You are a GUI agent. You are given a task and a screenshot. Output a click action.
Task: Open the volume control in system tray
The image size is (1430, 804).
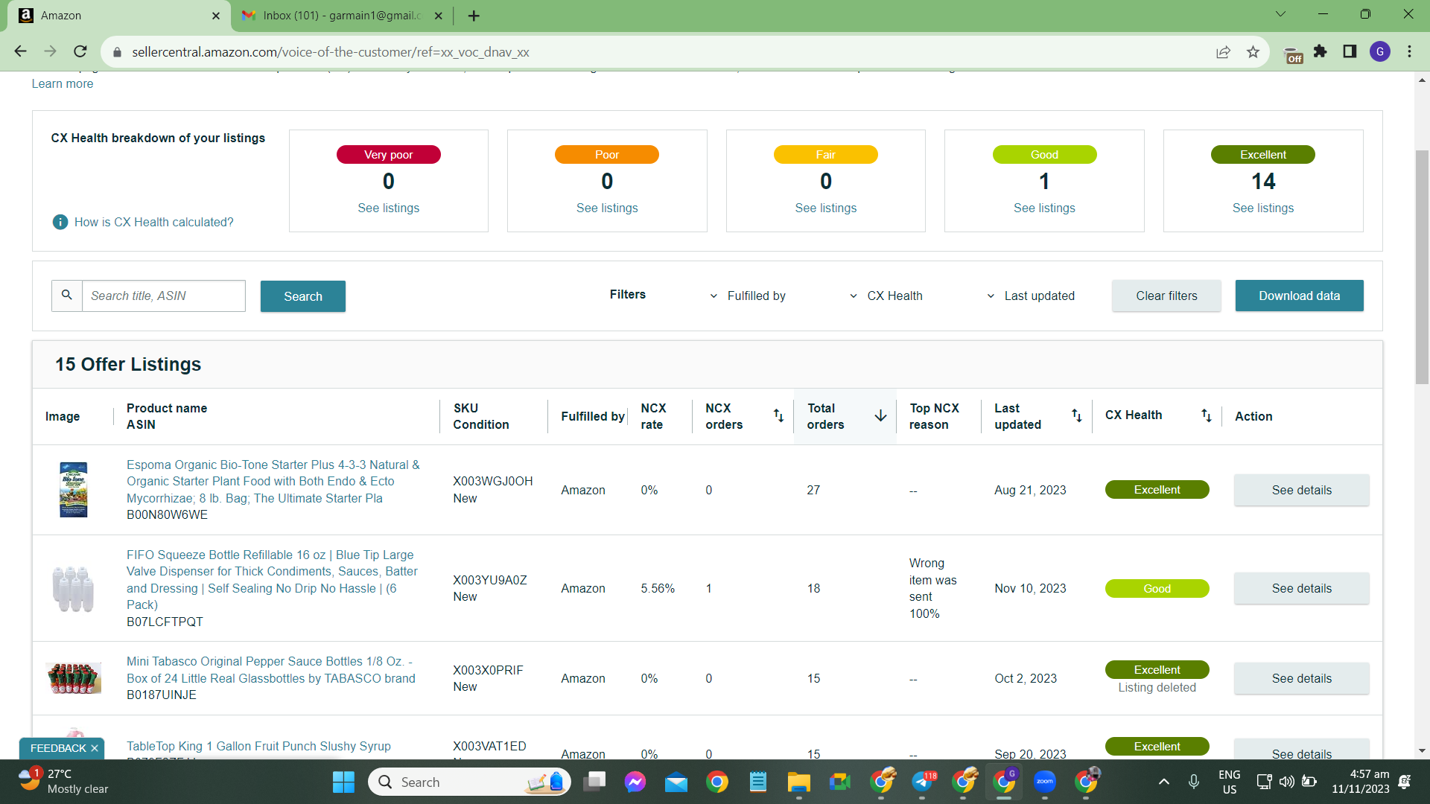[1286, 782]
